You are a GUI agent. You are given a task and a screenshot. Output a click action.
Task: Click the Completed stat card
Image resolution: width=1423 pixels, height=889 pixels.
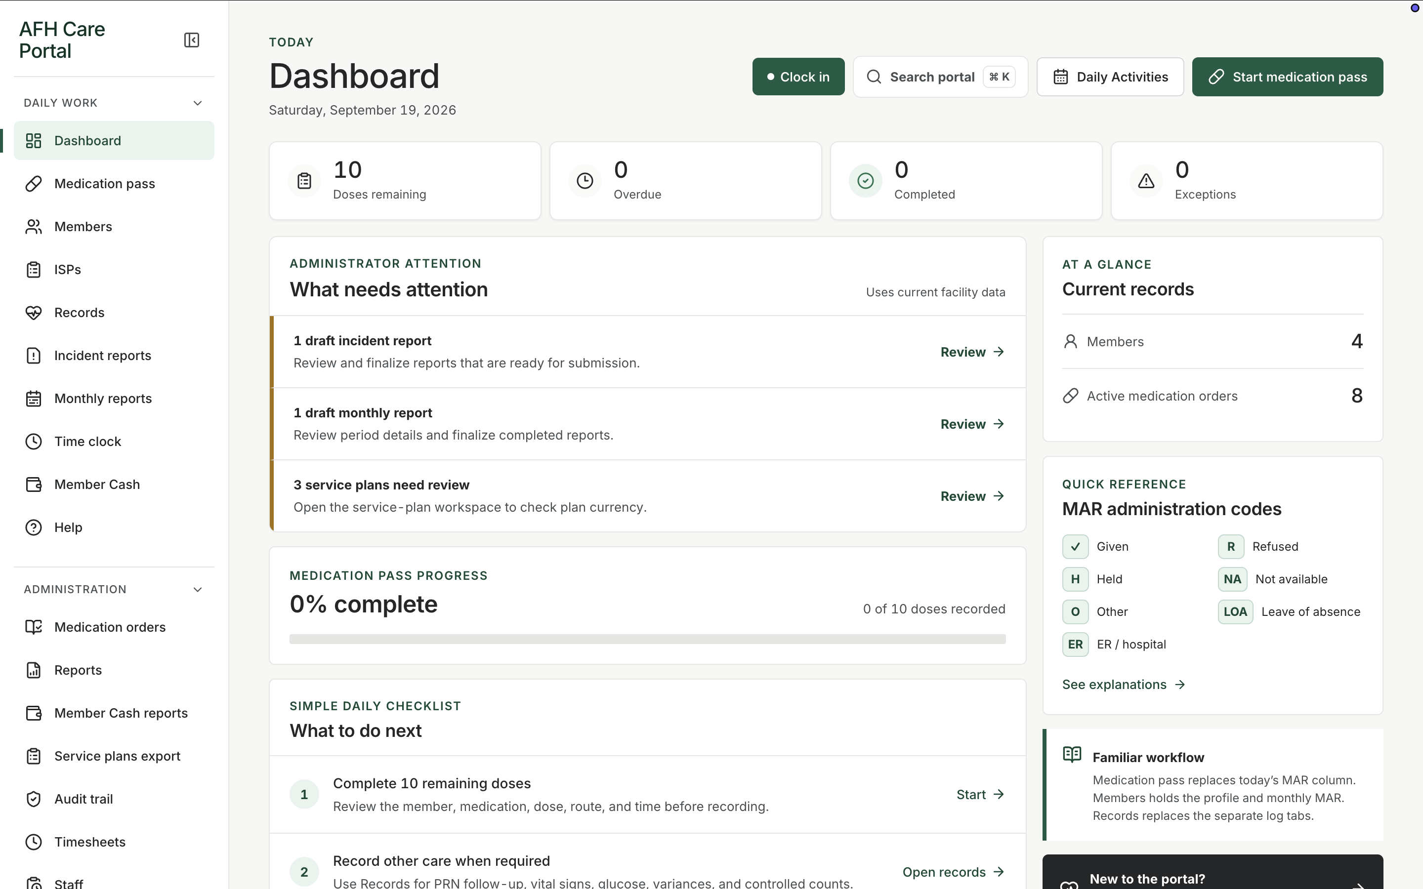click(965, 180)
